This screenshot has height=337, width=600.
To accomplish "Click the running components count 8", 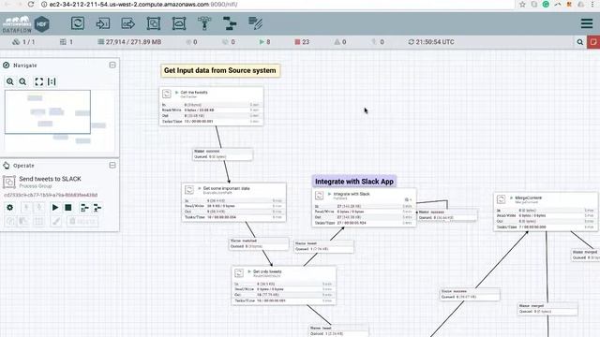I will [x=264, y=42].
